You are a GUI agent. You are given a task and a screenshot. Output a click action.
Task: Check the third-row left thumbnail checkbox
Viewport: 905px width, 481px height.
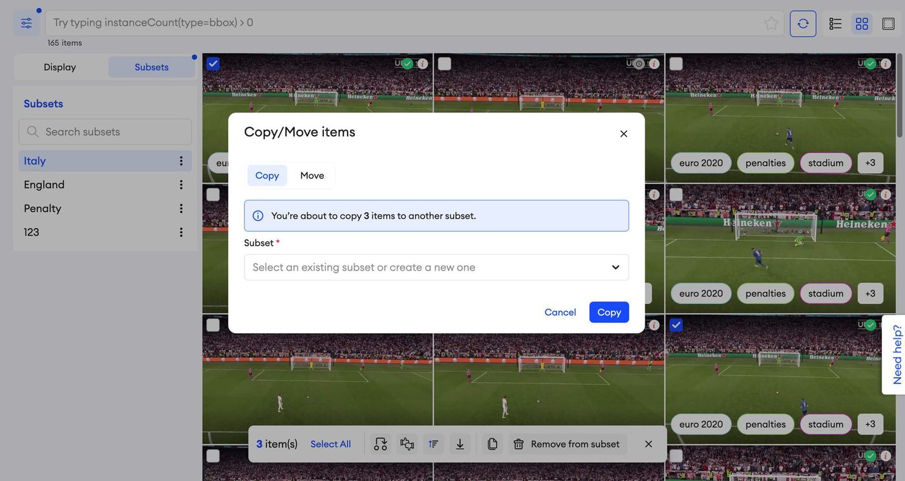tap(213, 325)
